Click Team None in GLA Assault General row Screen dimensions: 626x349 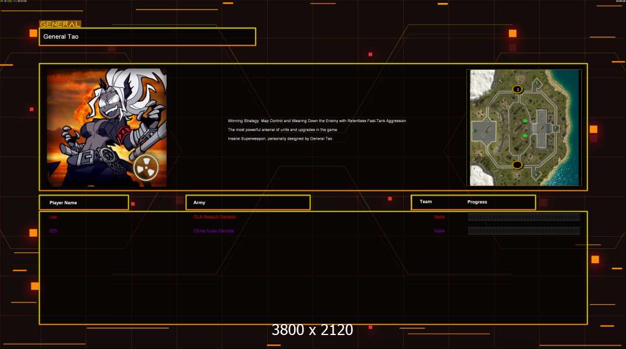(439, 217)
